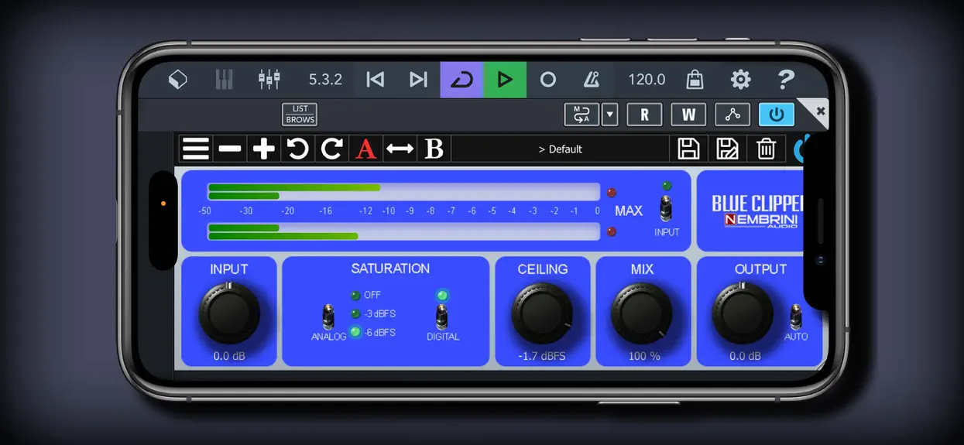This screenshot has width=964, height=445.
Task: Click the Blue Clipper Nembrini logo
Action: [757, 211]
